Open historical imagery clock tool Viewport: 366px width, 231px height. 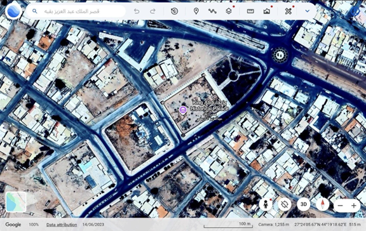click(174, 11)
